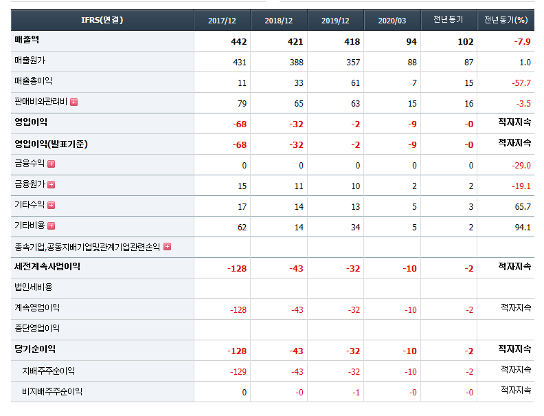Click 매출액 전년동기 value 102
544x416 pixels.
click(466, 42)
